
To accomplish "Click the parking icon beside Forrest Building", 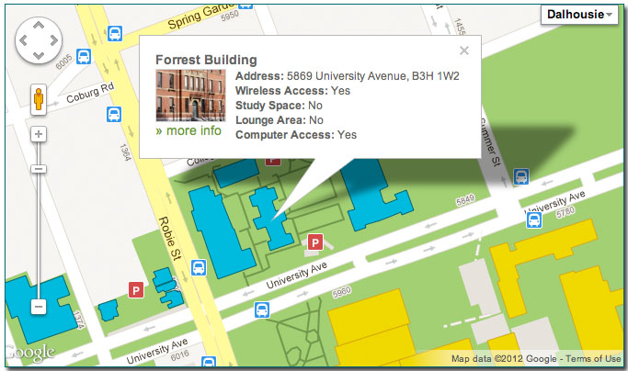I will [315, 243].
